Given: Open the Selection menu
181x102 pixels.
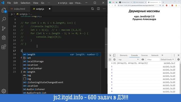Looking at the screenshot, I should click(x=25, y=3).
